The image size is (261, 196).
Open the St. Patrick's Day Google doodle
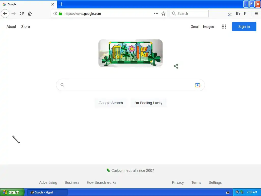[x=130, y=53]
